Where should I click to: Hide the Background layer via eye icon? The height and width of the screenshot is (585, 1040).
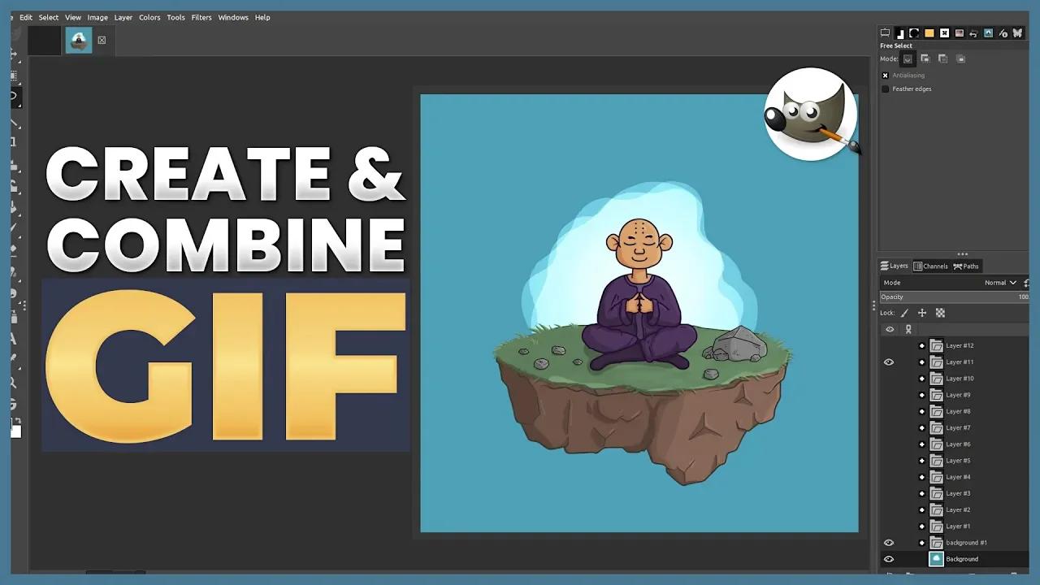click(x=889, y=559)
